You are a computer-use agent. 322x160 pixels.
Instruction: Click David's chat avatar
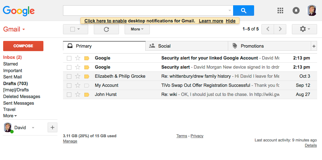[x=8, y=127]
